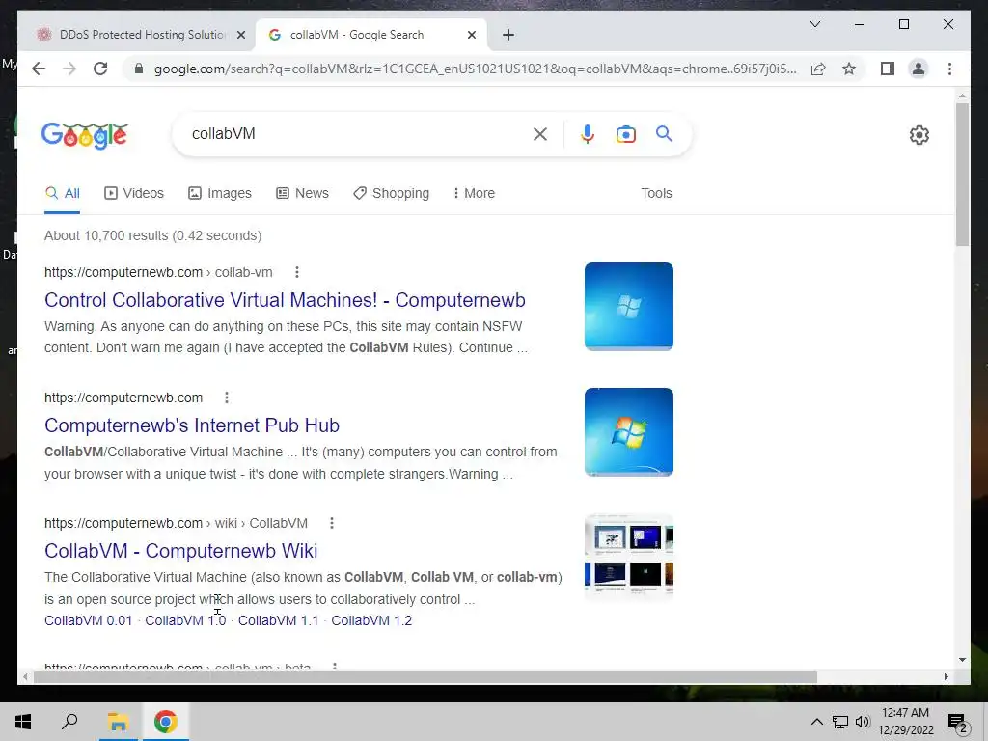The width and height of the screenshot is (988, 741).
Task: Search by image with the camera icon
Action: (x=625, y=134)
